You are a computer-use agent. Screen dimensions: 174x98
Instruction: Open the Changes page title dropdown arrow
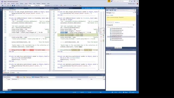click(133, 13)
